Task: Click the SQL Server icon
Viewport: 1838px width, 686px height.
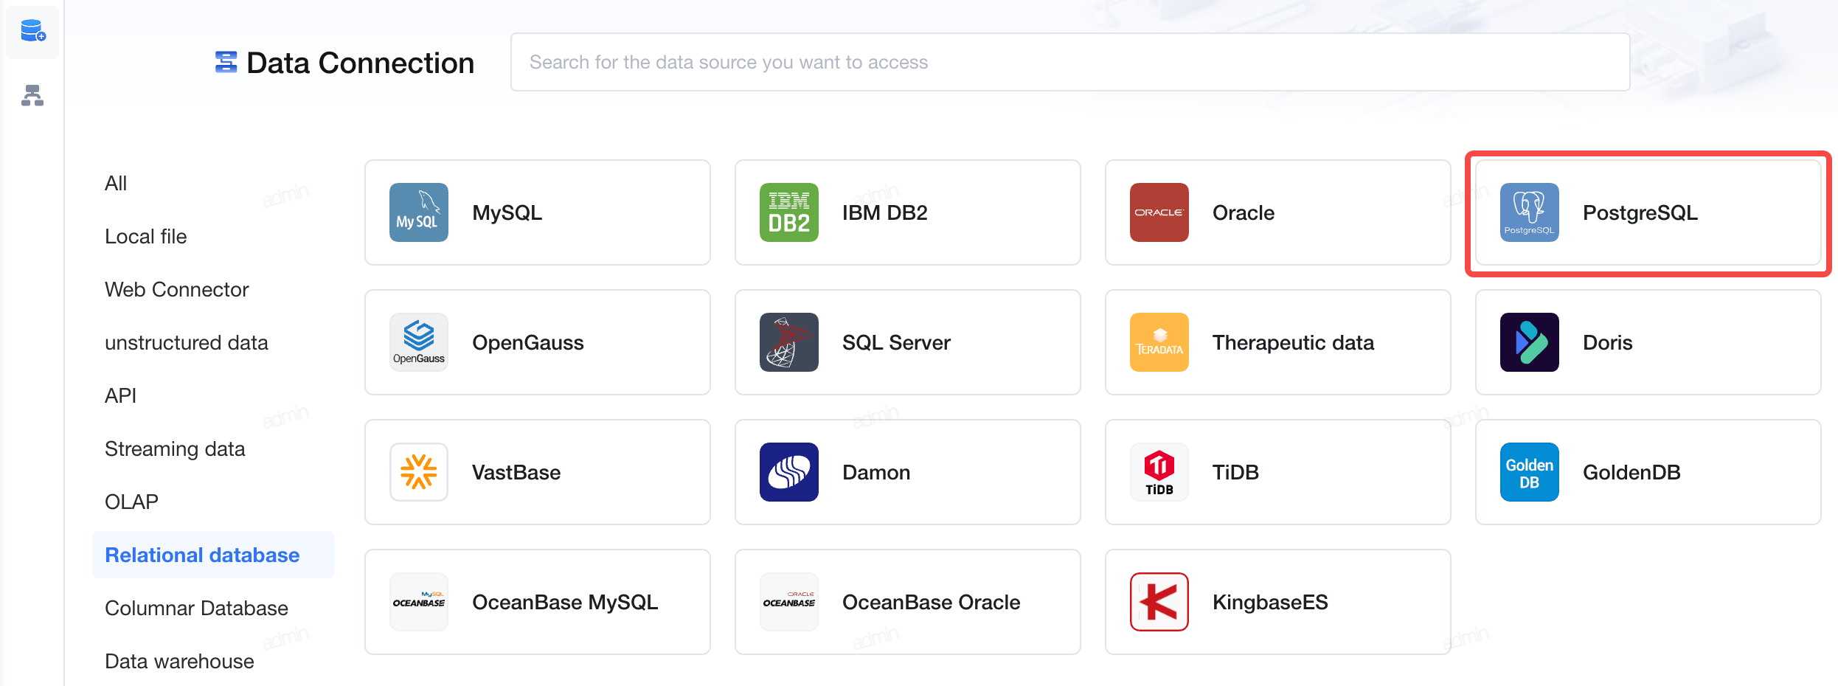Action: click(x=788, y=342)
